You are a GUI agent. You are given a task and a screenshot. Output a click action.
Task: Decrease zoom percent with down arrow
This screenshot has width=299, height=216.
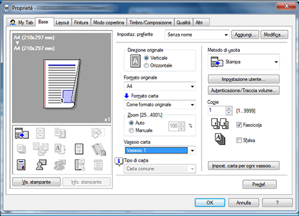pyautogui.click(x=181, y=128)
